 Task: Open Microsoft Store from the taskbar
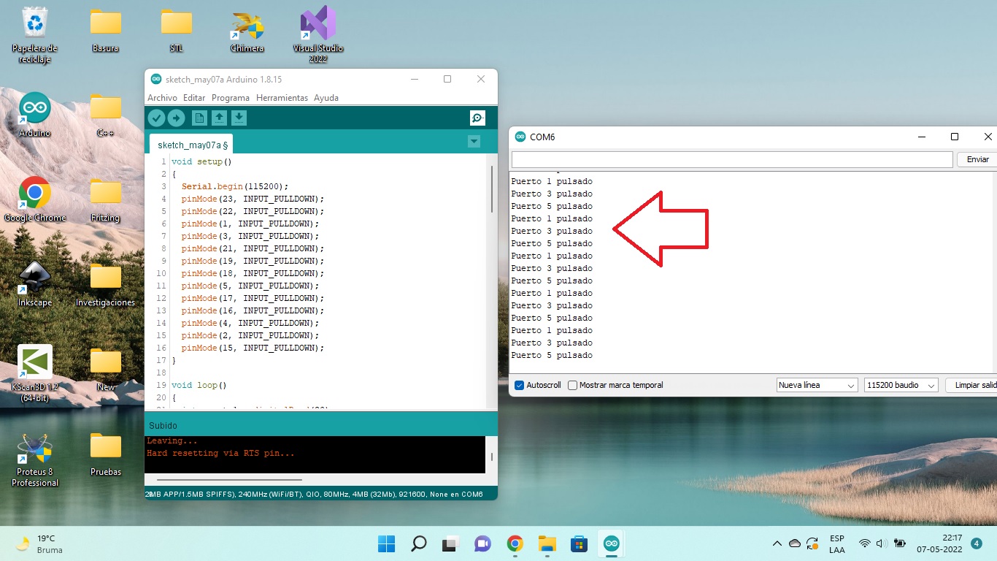[x=579, y=543]
